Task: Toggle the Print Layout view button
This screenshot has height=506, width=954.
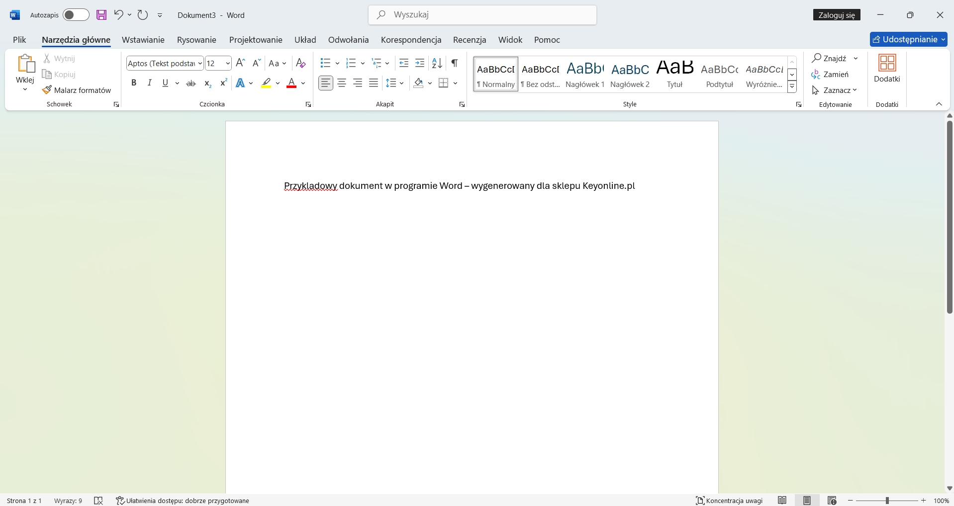Action: [807, 501]
